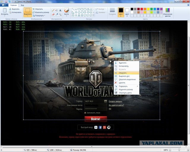Image resolution: width=190 pixels, height=152 pixels.
Task: Click Wargaming quick login icon
Action: (x=109, y=127)
